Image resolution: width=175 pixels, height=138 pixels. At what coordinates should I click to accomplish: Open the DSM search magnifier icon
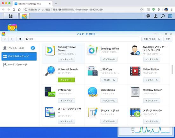163,16
